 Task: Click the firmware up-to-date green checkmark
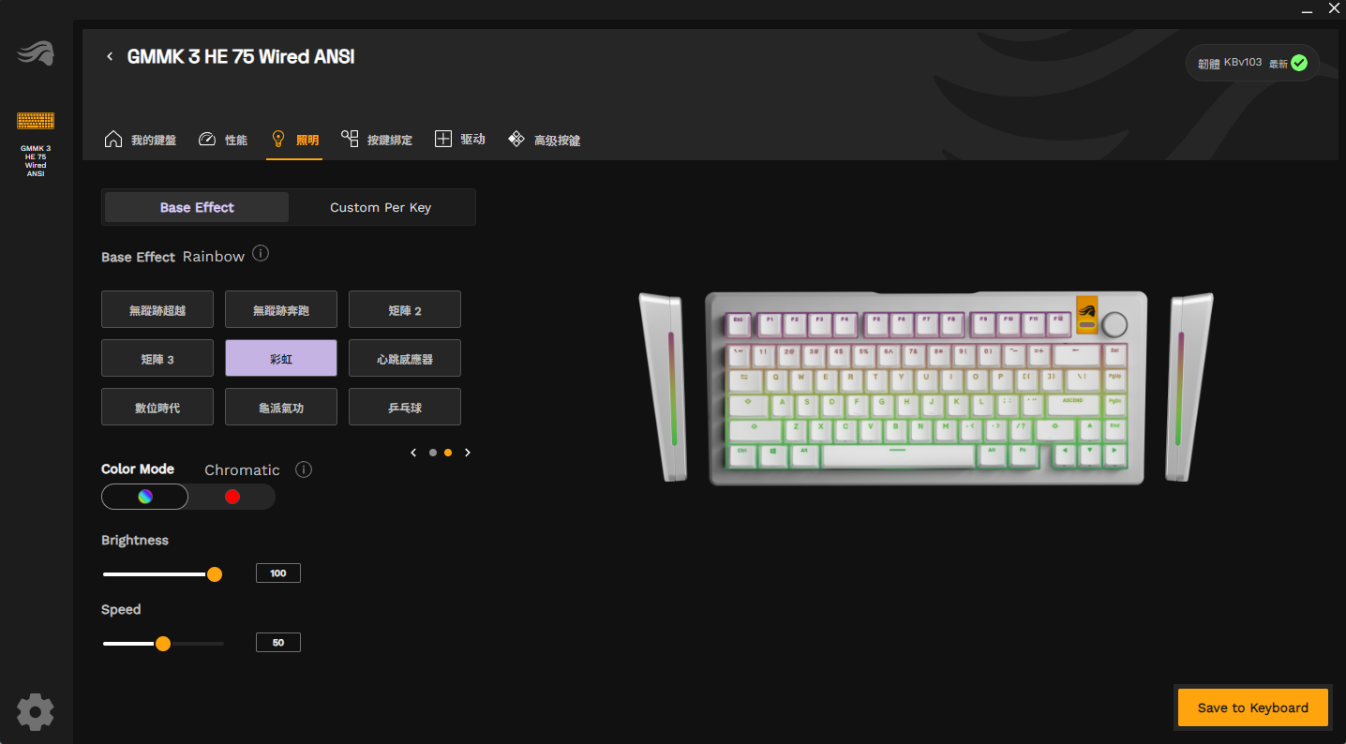coord(1299,63)
